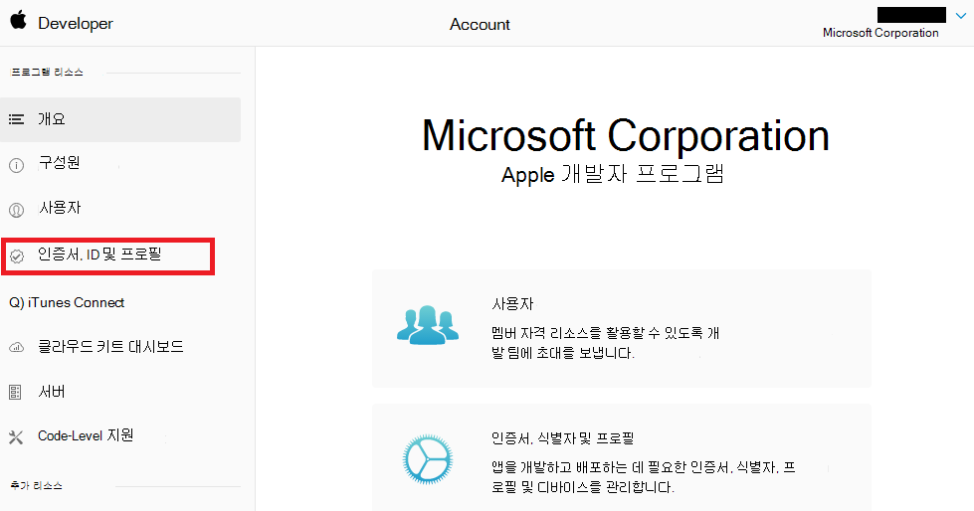Open Code-Level 지원 sidebar item

(x=86, y=435)
